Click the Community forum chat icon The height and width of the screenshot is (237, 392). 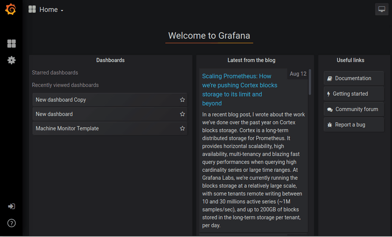pyautogui.click(x=330, y=110)
